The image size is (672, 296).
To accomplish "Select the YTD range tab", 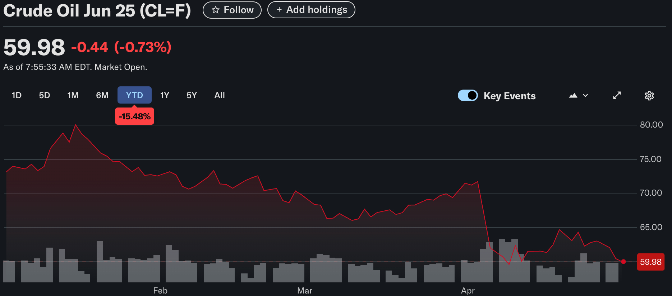I will click(x=134, y=95).
